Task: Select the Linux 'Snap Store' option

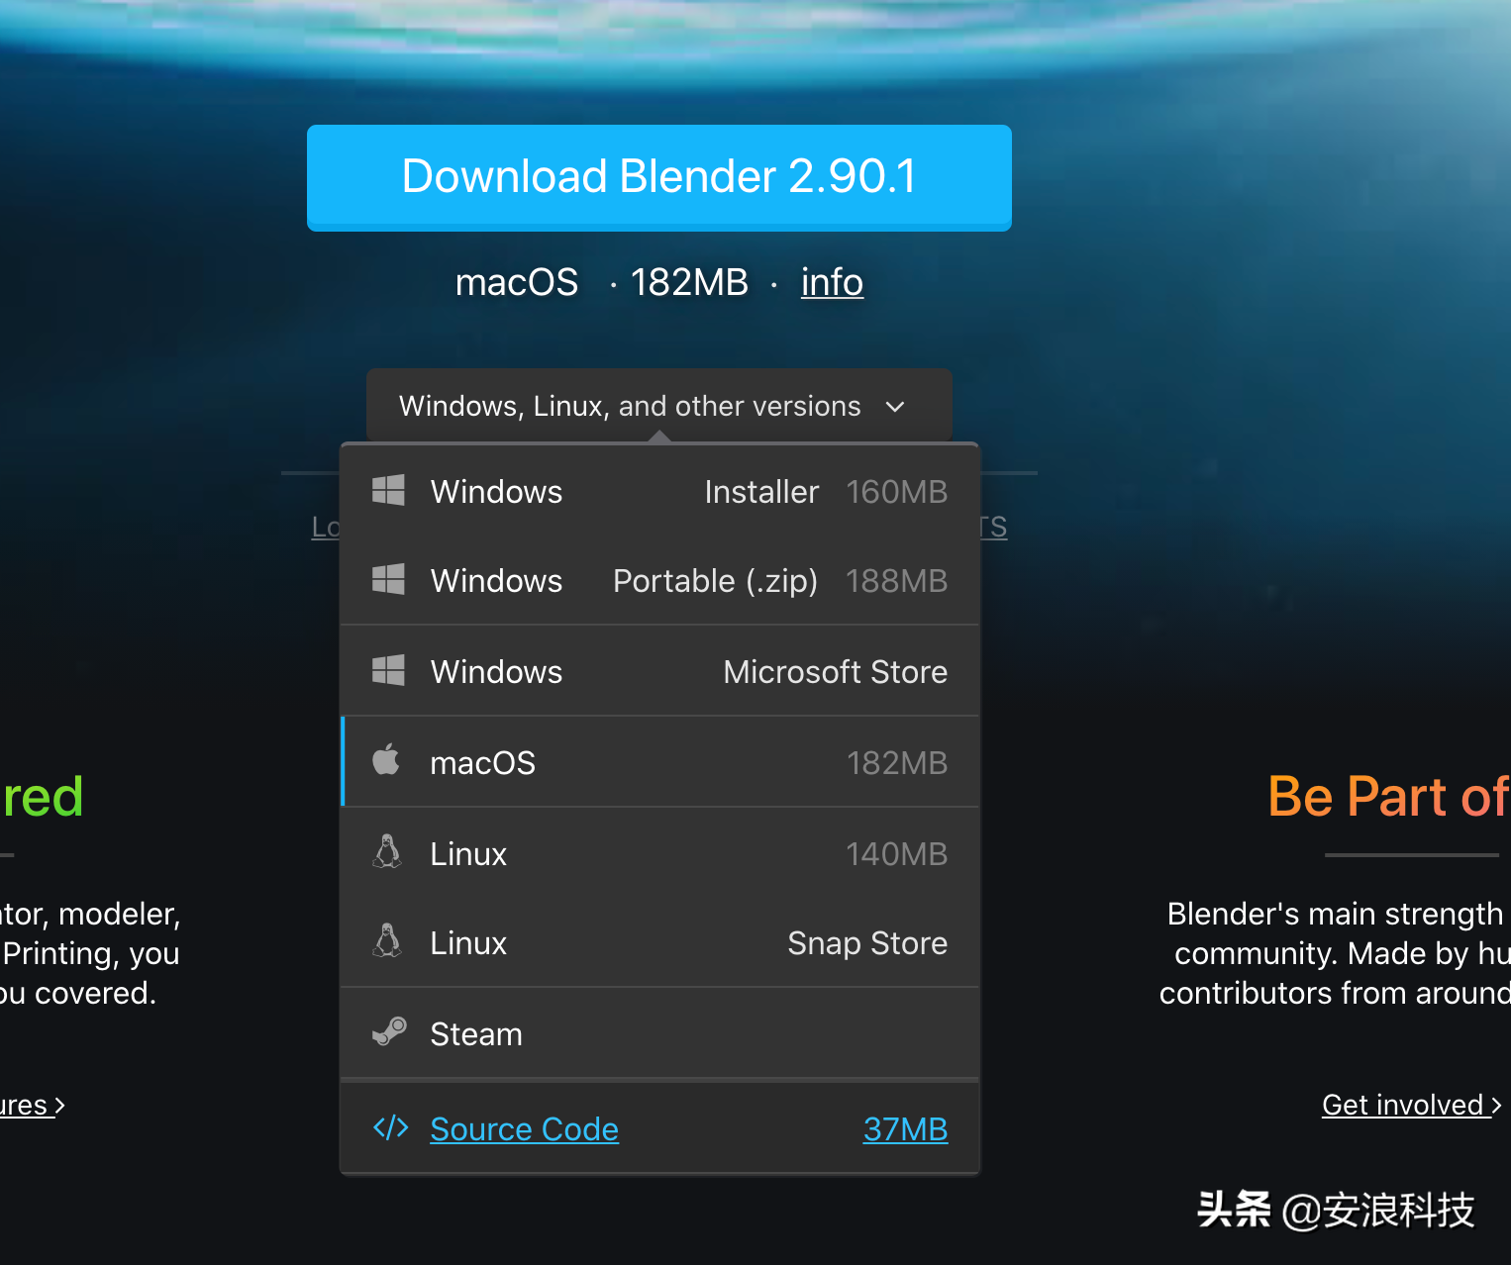Action: pos(659,942)
